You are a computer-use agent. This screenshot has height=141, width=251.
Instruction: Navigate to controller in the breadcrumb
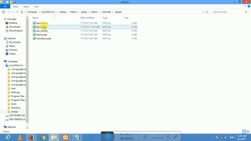pyautogui.click(x=106, y=12)
